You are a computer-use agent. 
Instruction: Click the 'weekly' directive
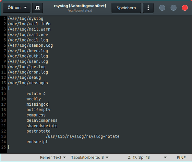click(x=34, y=99)
